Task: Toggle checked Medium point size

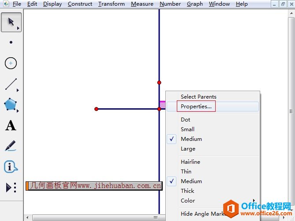Action: pos(213,139)
